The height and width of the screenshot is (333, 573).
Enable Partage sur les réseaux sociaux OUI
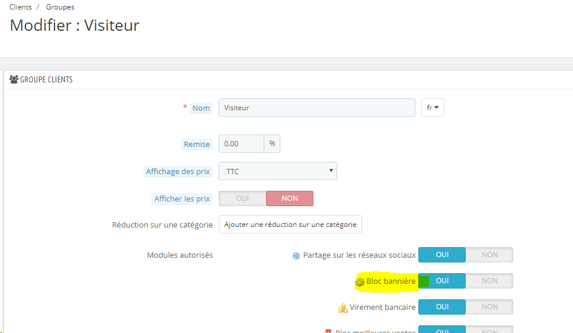(x=442, y=255)
